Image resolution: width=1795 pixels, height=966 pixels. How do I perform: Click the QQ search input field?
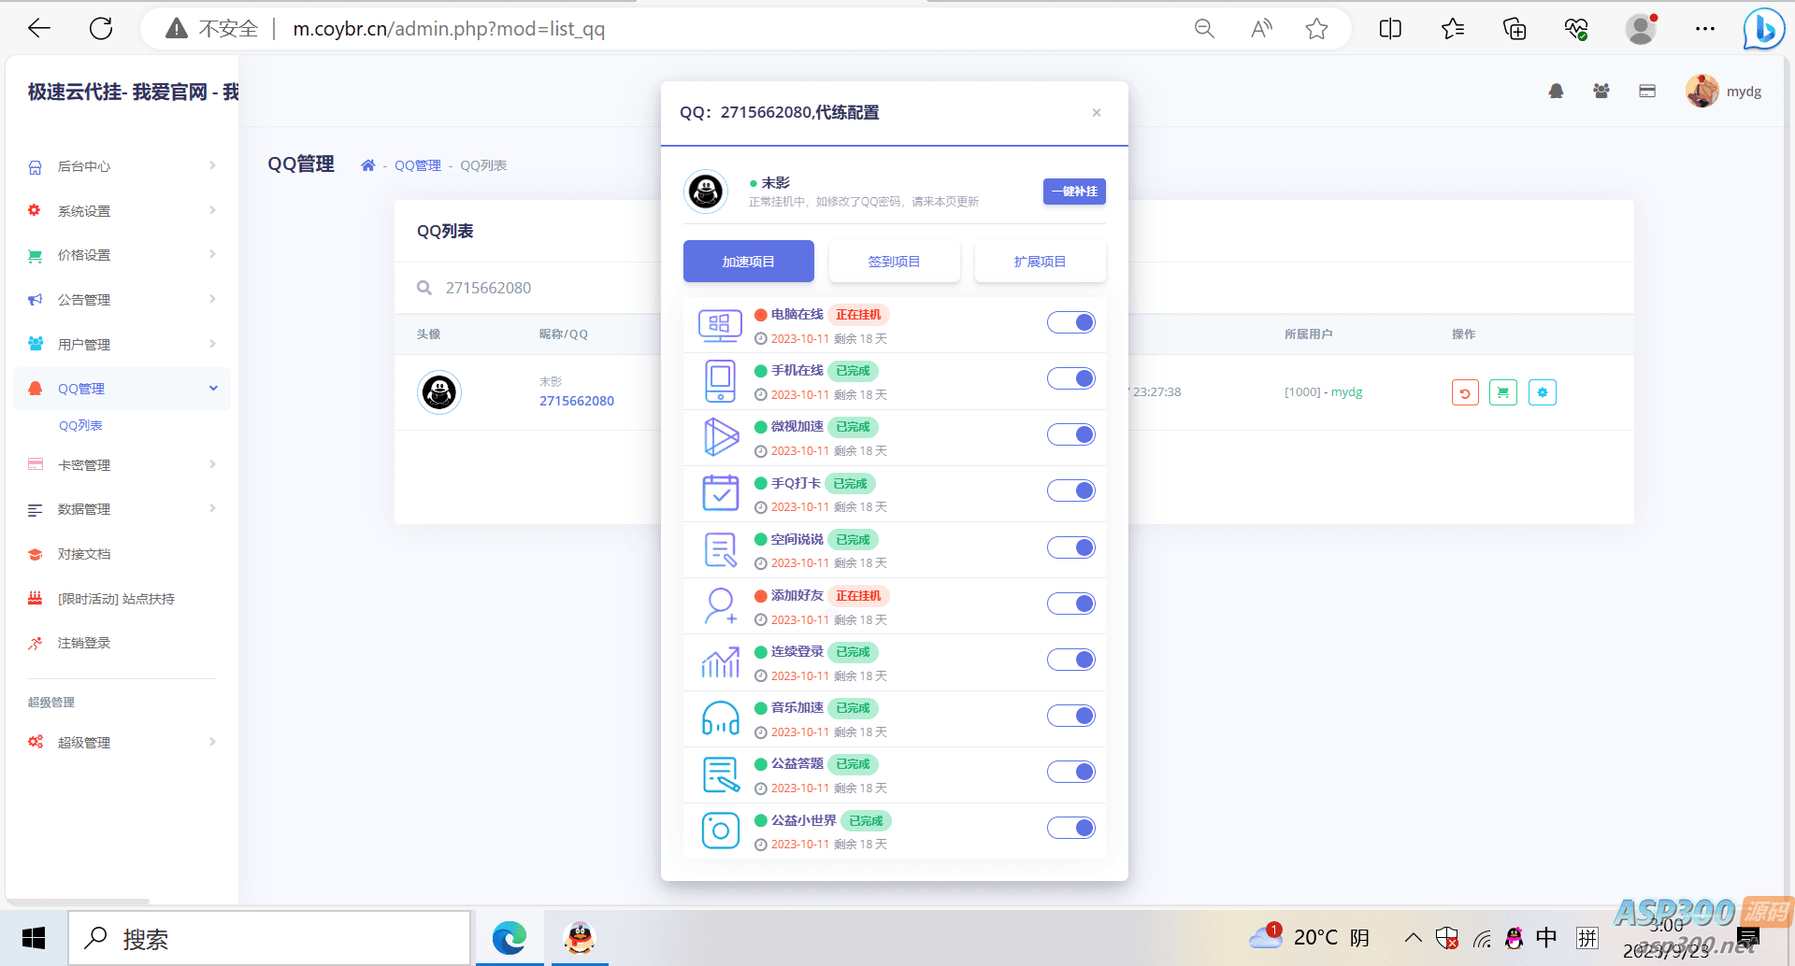542,288
